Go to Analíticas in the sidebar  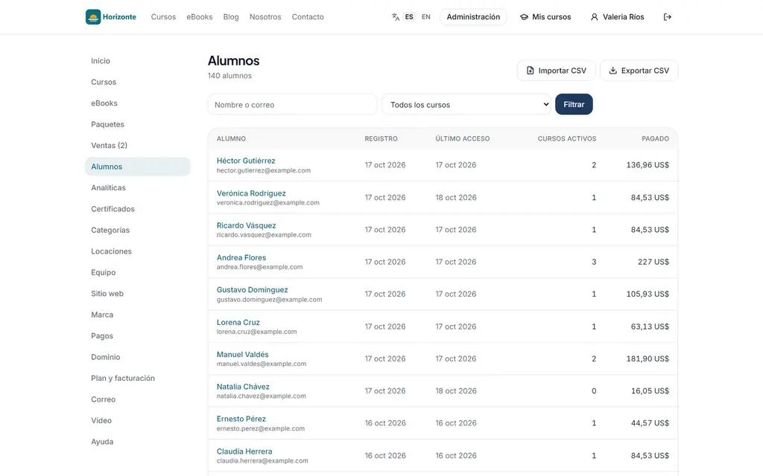[x=138, y=187]
